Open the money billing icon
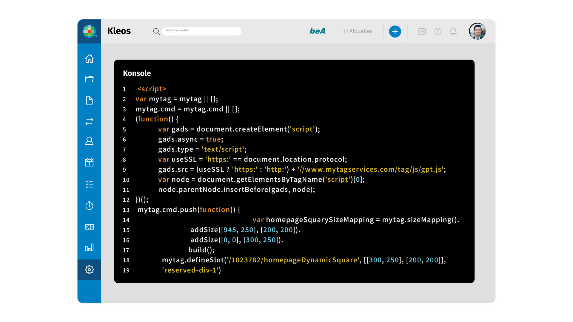The height and width of the screenshot is (322, 573). [x=89, y=227]
